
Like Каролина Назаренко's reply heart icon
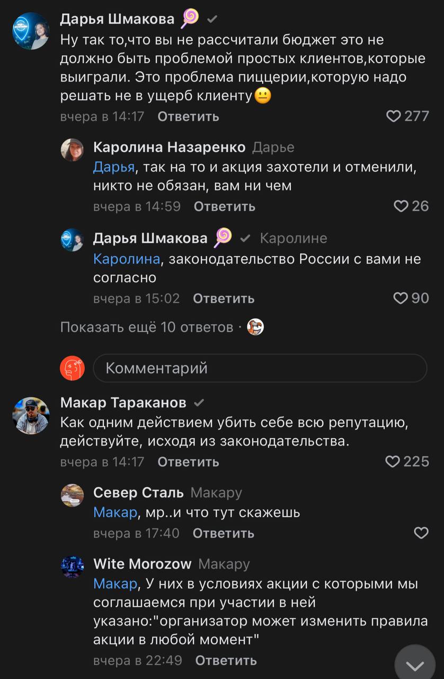[x=401, y=206]
